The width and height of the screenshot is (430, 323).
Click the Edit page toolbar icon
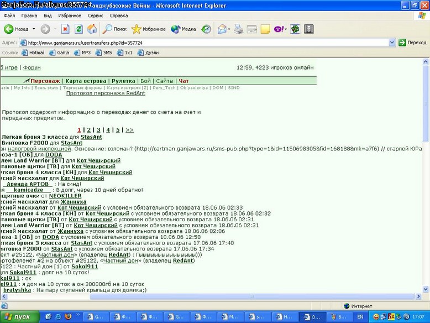251,29
